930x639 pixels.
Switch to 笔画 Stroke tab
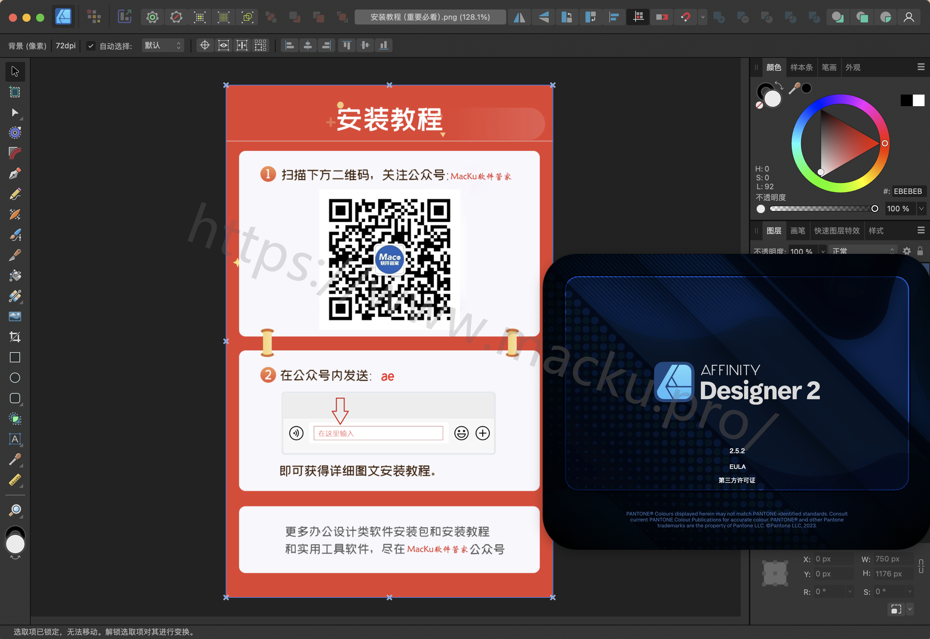tap(829, 67)
